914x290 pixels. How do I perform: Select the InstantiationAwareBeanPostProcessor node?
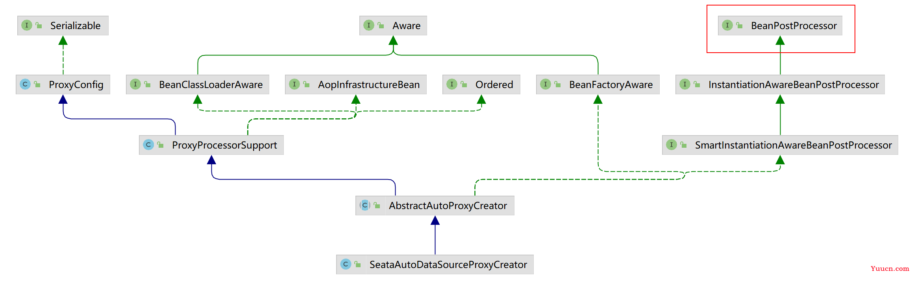(780, 84)
